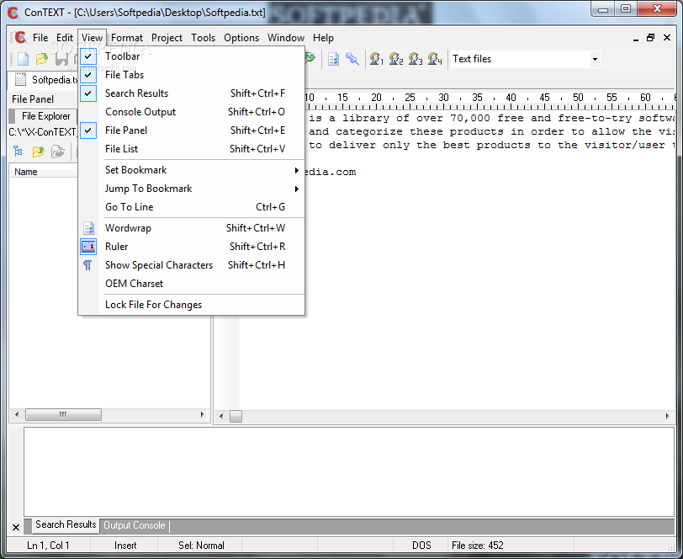
Task: Run user command 2 toolbar icon
Action: 395,59
